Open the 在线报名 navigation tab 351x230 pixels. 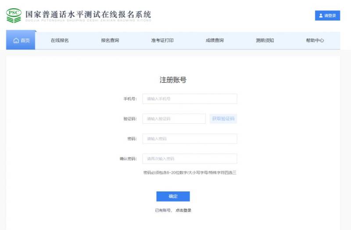(x=60, y=41)
